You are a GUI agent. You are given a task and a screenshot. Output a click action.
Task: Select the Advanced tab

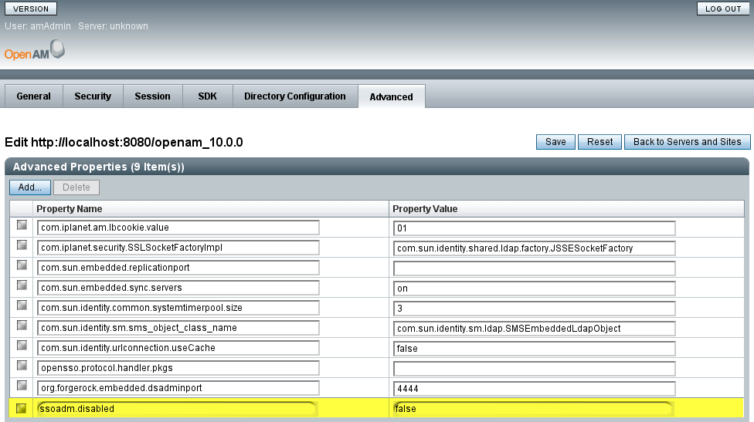coord(392,96)
